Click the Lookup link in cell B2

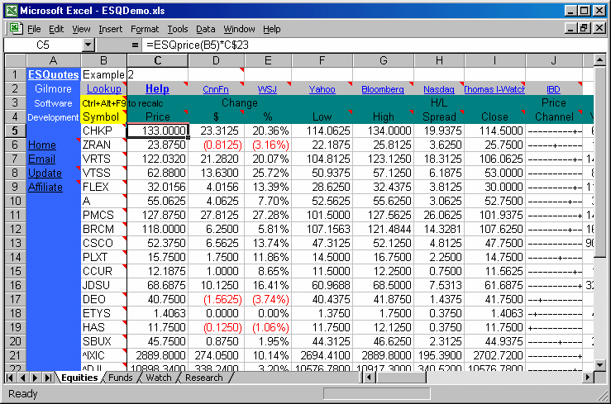[x=103, y=89]
